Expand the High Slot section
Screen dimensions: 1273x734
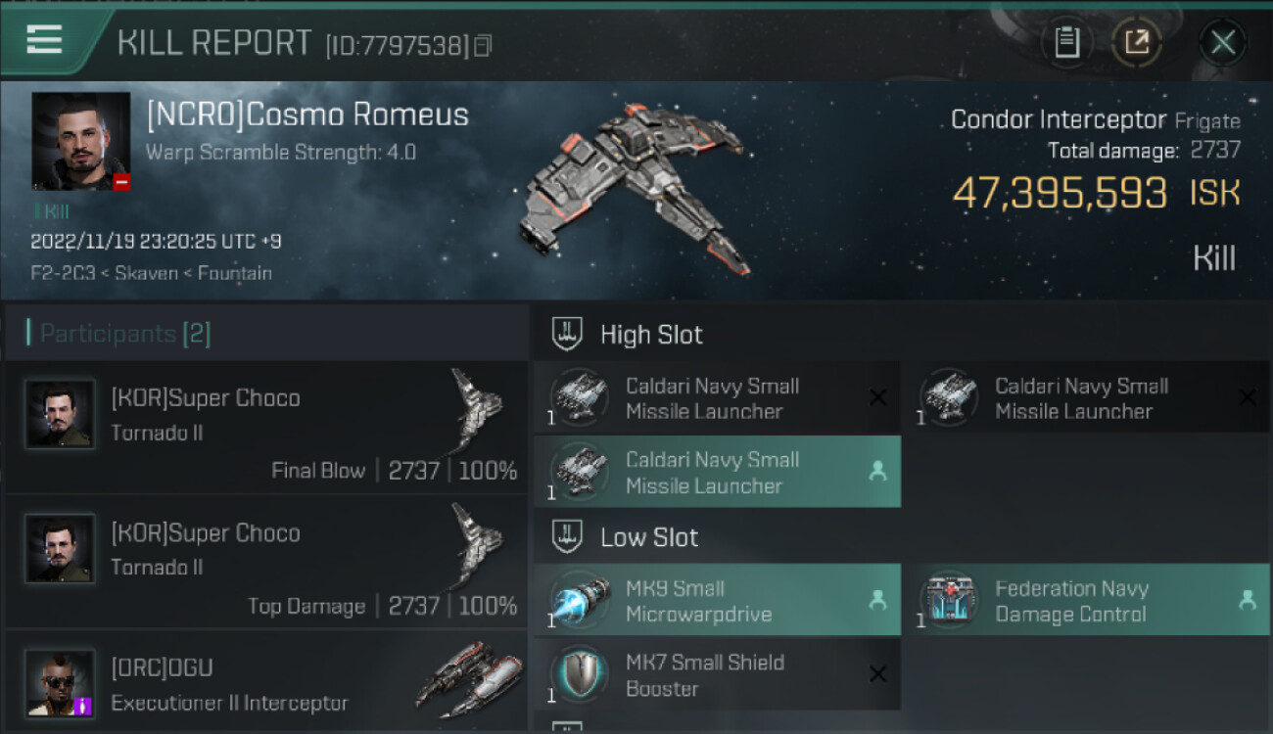point(651,335)
